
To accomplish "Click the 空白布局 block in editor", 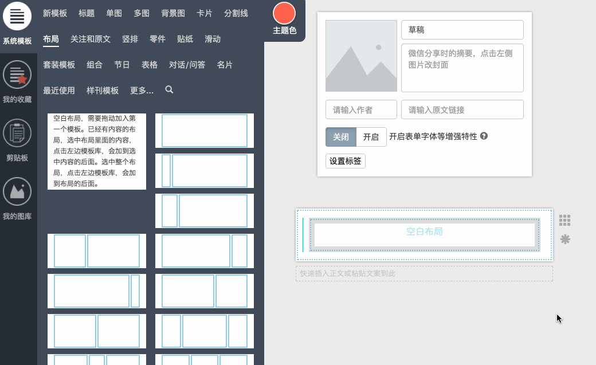I will click(425, 234).
